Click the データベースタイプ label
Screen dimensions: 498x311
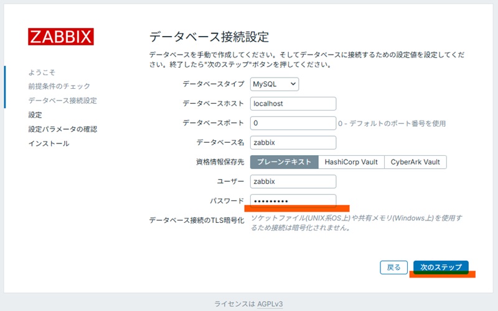[x=214, y=84]
